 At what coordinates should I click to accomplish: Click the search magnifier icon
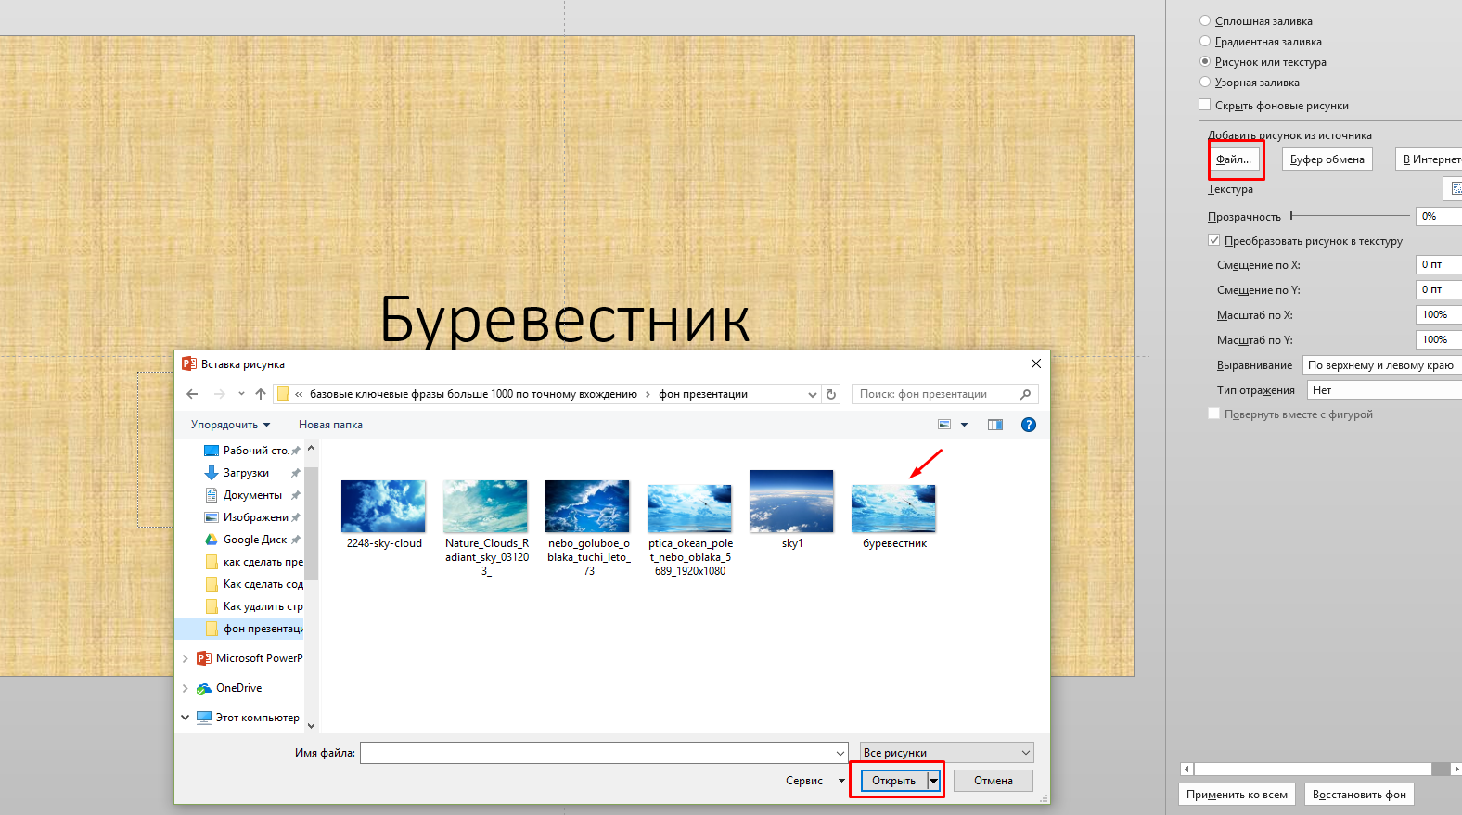tap(1025, 394)
